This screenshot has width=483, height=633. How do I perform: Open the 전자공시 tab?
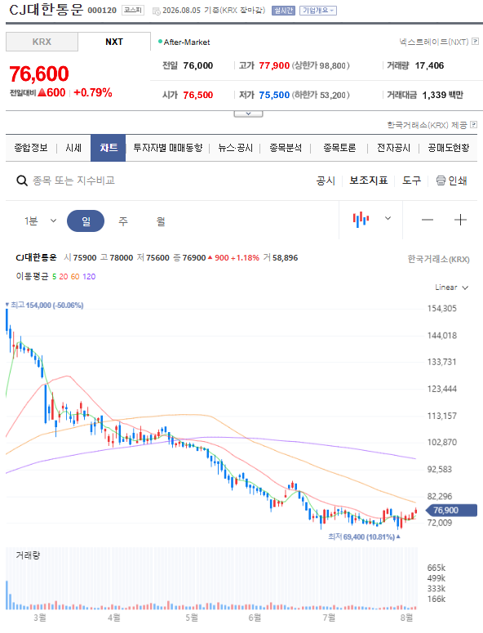coord(393,148)
